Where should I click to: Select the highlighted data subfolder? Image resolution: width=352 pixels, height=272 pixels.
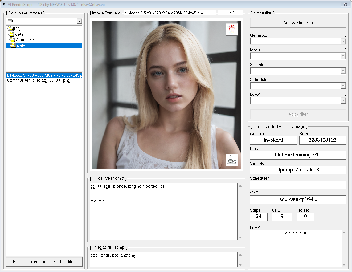tap(21, 45)
